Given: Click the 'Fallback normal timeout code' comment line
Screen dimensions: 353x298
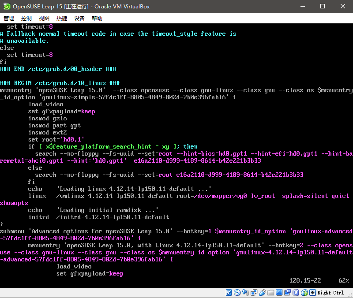Looking at the screenshot, I should (118, 34).
